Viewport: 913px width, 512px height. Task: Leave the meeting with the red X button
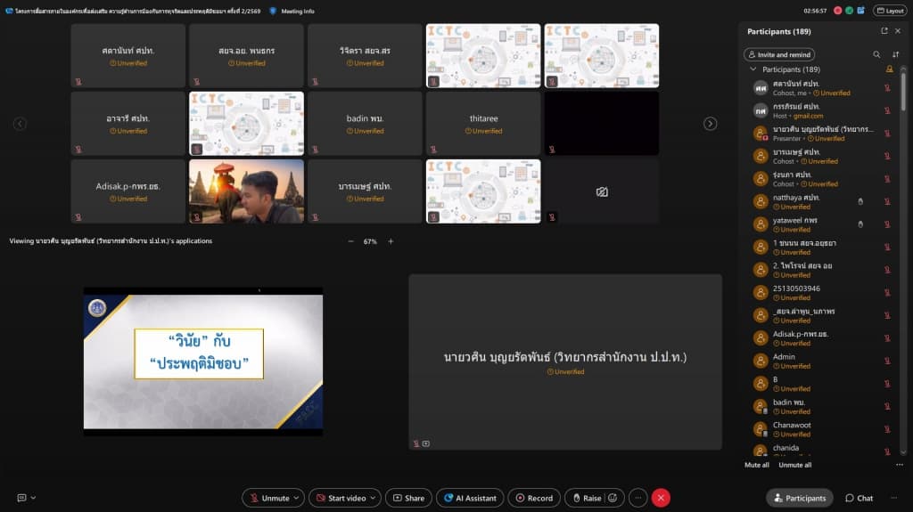(x=661, y=498)
